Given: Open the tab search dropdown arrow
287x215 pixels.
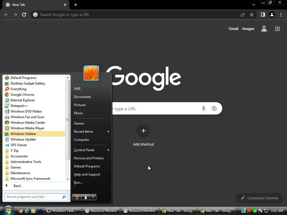Looking at the screenshot, I should (253, 5).
